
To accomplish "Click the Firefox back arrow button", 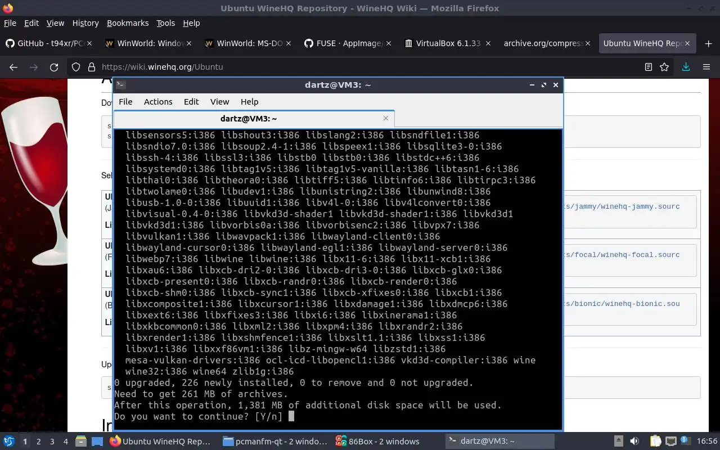I will [x=13, y=67].
